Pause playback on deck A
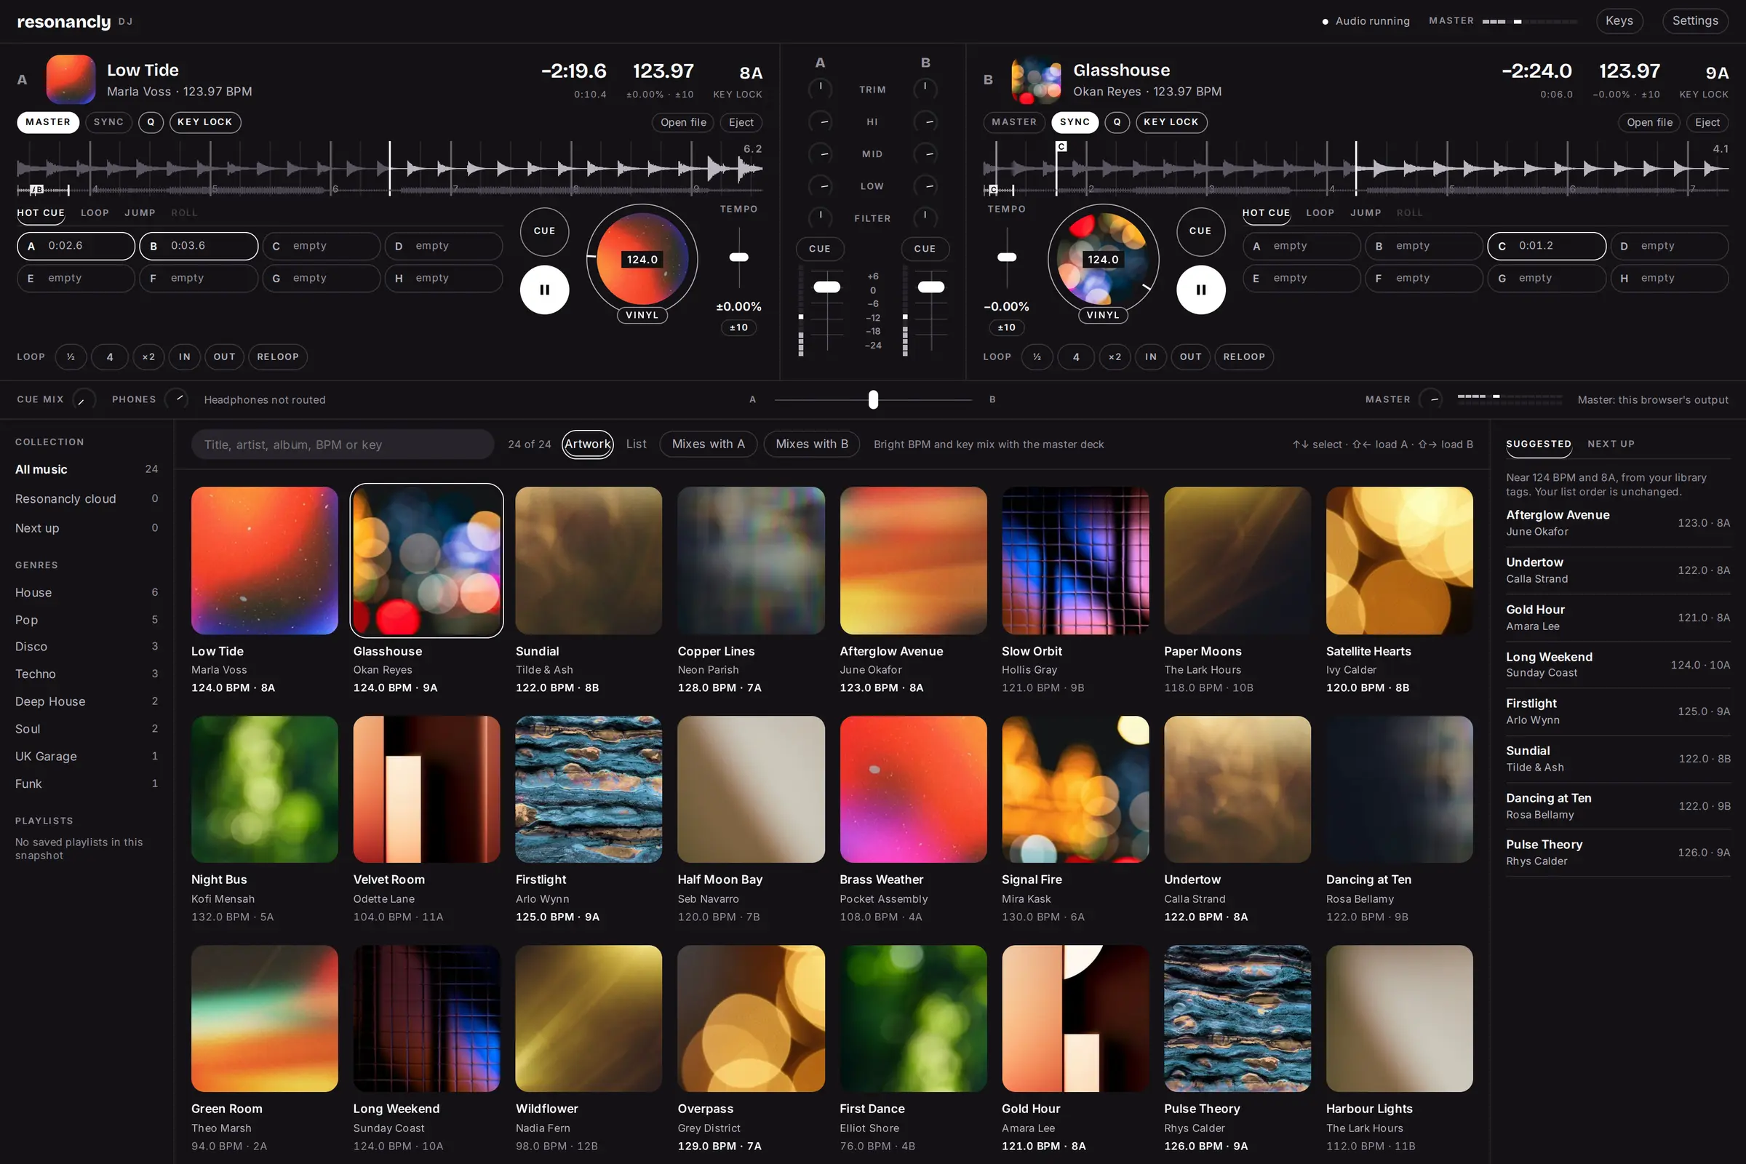Viewport: 1746px width, 1164px height. coord(544,290)
